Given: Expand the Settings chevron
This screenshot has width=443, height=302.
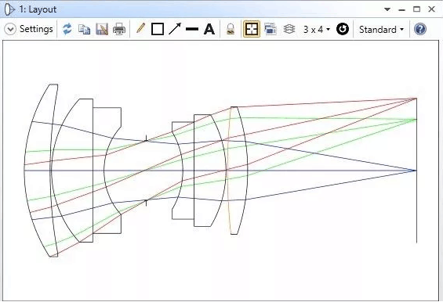Looking at the screenshot, I should click(10, 29).
